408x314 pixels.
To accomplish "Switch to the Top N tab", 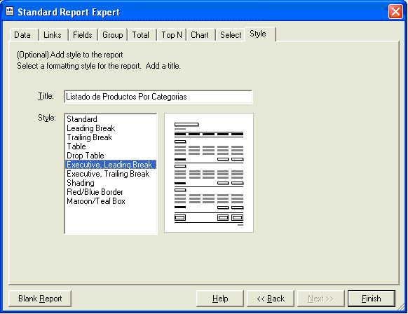I will [172, 35].
